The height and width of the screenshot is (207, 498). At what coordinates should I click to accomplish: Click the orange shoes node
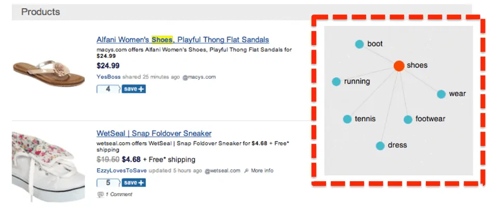[399, 66]
